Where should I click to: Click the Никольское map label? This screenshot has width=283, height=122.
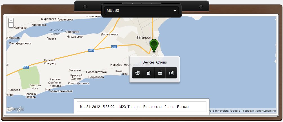[x=75, y=37]
